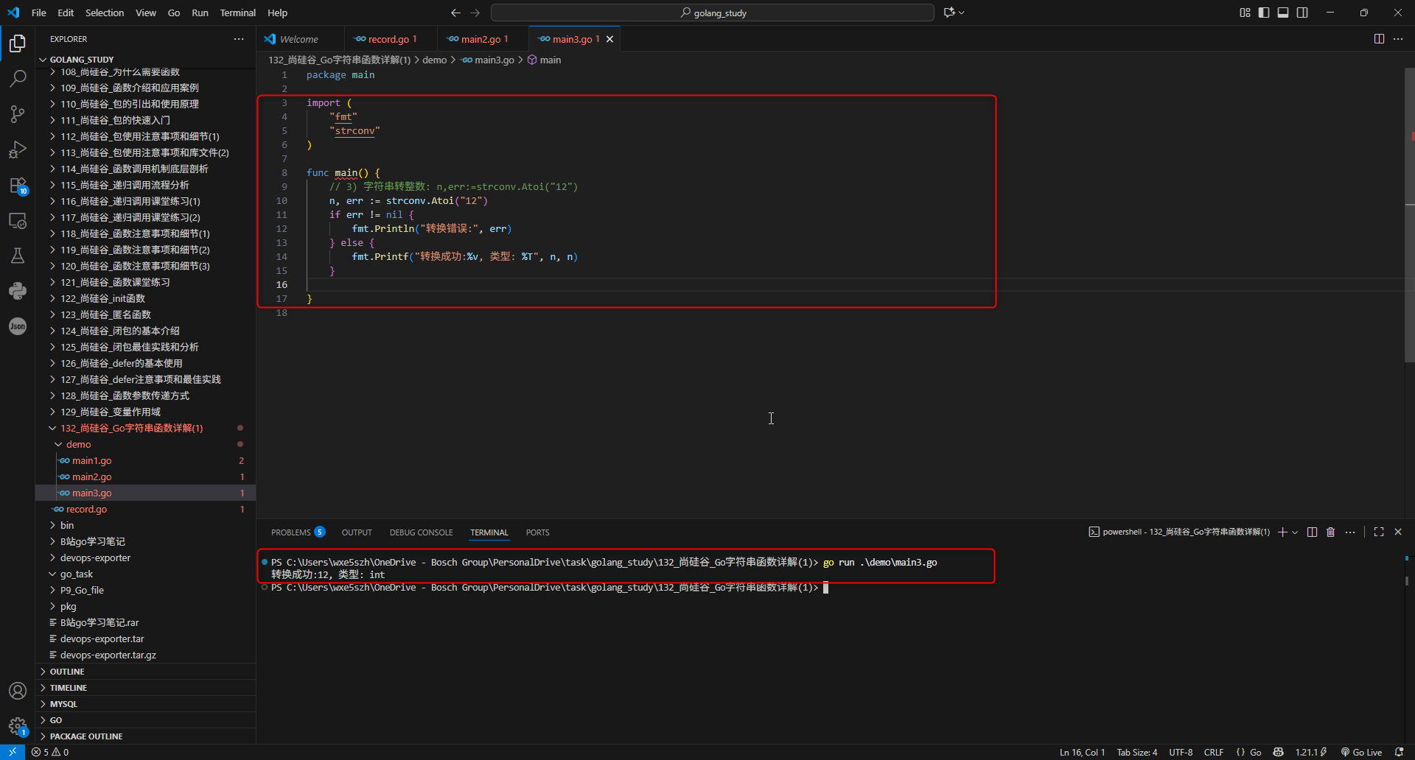This screenshot has height=760, width=1415.
Task: Expand the OUTLINE section
Action: tap(146, 672)
